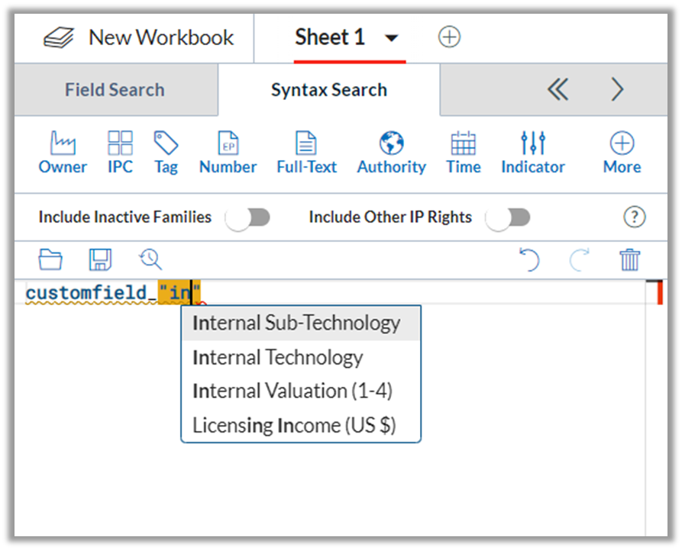Viewport: 682px width, 550px height.
Task: View the search history icon
Action: [x=150, y=259]
